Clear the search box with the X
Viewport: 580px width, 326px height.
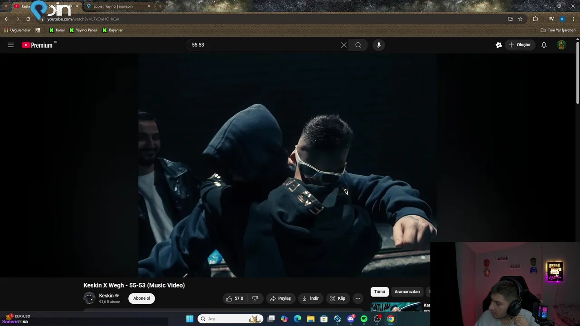click(343, 45)
